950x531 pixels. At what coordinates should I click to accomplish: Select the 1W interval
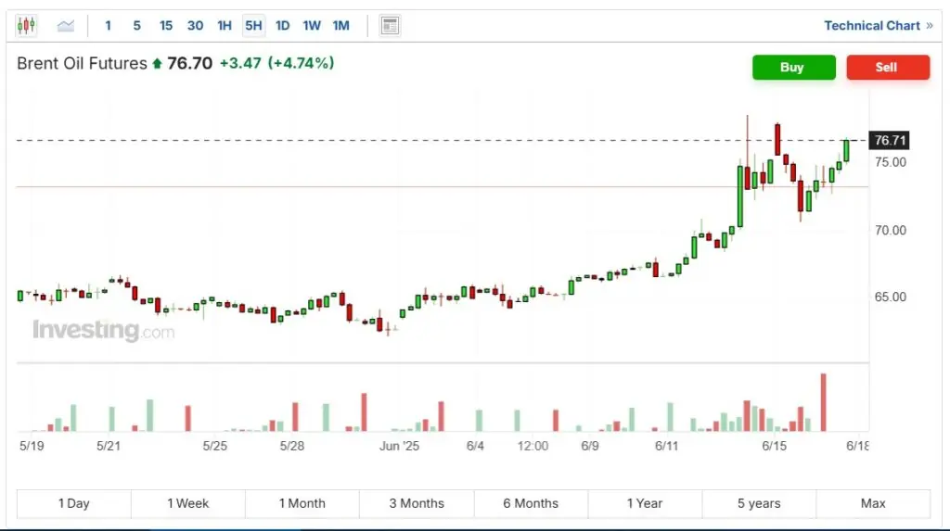312,25
